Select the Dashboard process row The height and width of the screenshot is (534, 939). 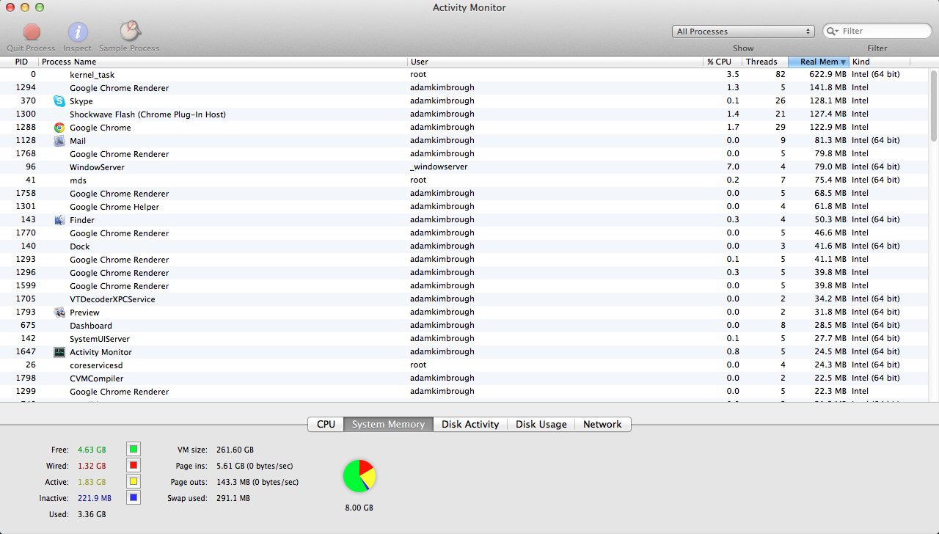coord(464,326)
